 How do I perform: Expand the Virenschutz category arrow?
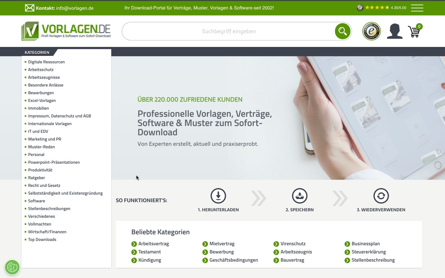(276, 244)
